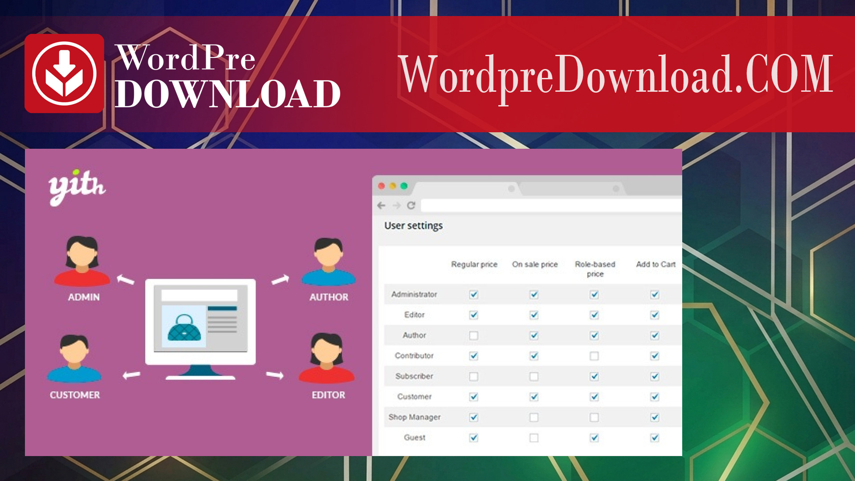Click the 'Guest' row label
The height and width of the screenshot is (481, 855).
tap(415, 437)
